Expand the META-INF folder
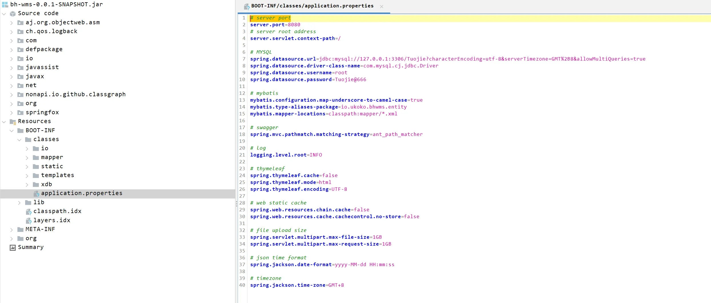Image resolution: width=711 pixels, height=303 pixels. coord(11,230)
